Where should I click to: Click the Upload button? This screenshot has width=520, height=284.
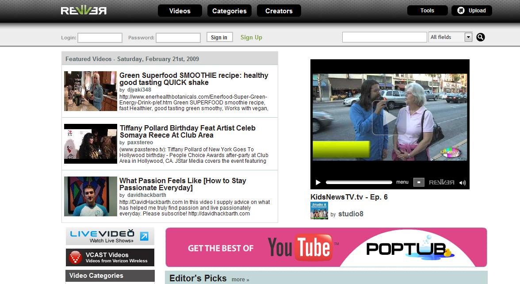(471, 11)
